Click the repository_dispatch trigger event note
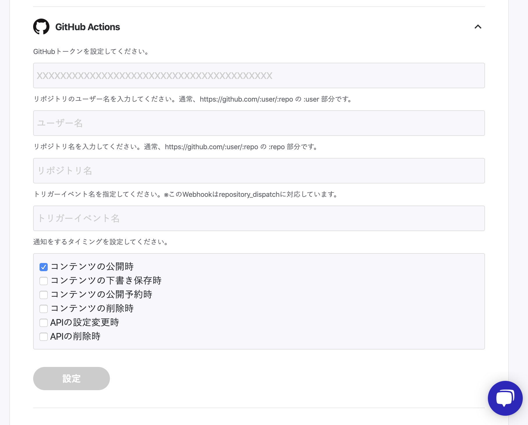This screenshot has width=528, height=425. [186, 195]
